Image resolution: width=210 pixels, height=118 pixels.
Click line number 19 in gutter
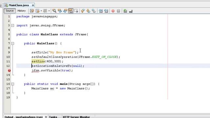[x=8, y=97]
